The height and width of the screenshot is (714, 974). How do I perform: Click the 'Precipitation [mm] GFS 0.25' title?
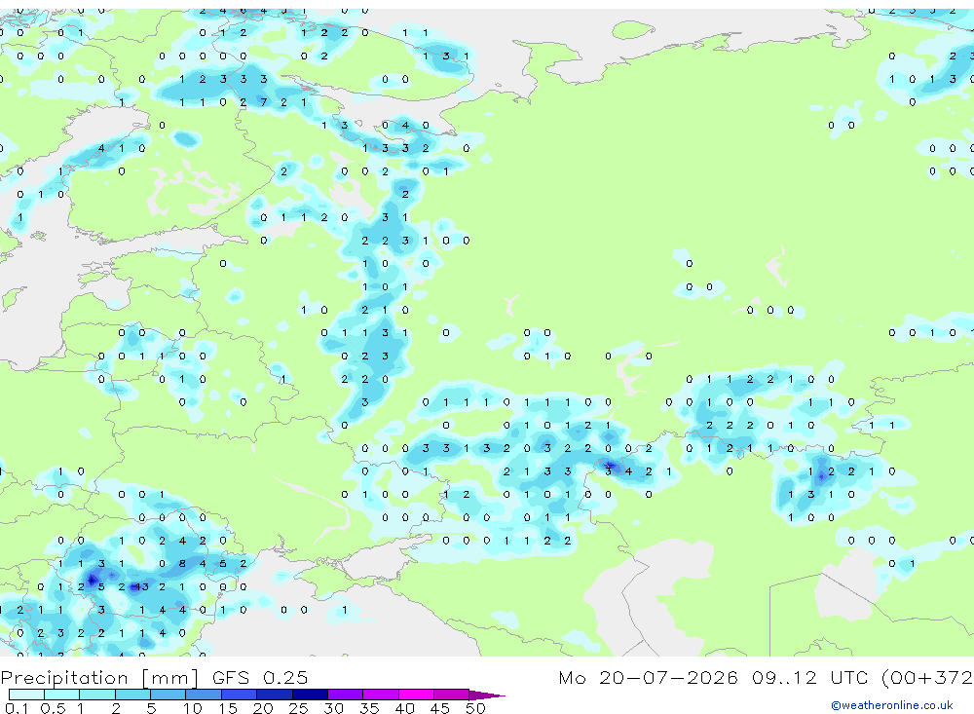(154, 677)
